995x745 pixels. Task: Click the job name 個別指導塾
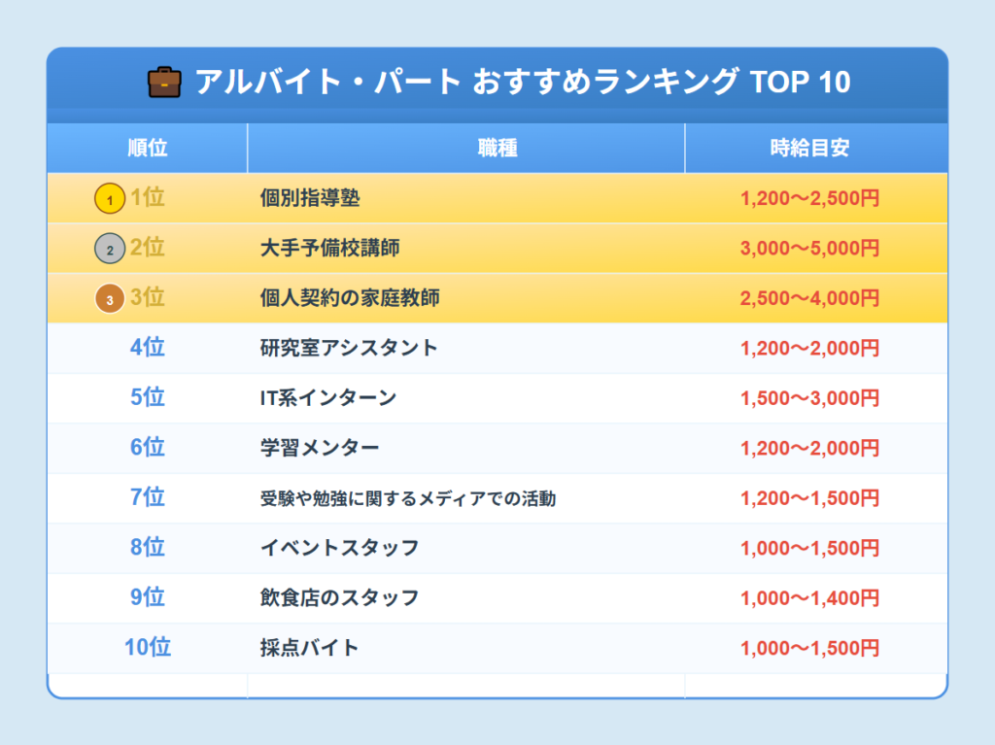click(310, 198)
